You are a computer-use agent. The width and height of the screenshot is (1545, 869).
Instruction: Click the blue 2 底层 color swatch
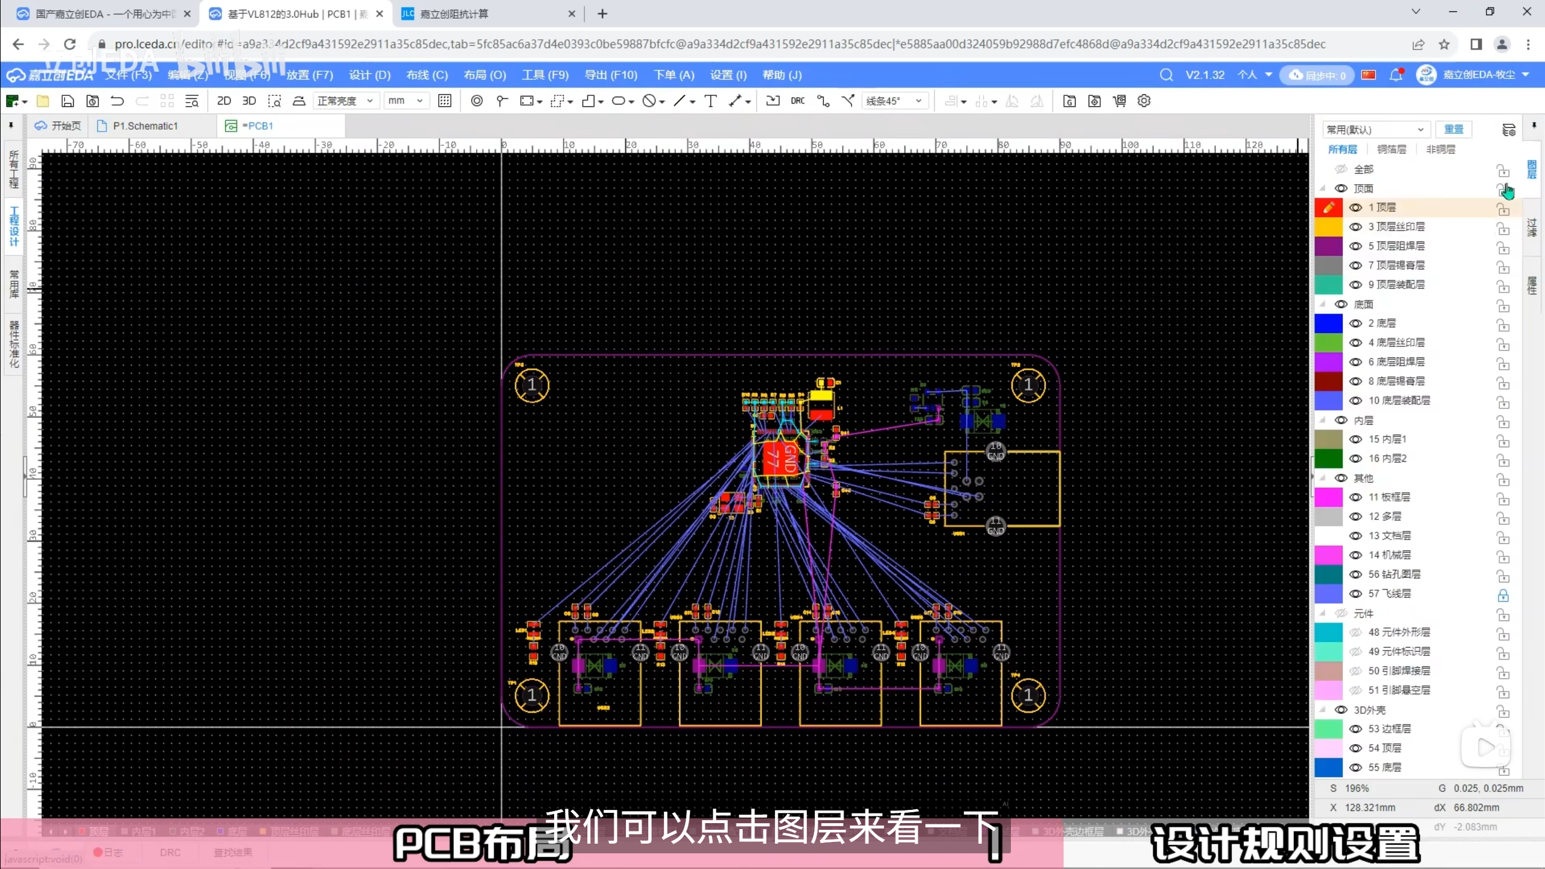[1328, 323]
